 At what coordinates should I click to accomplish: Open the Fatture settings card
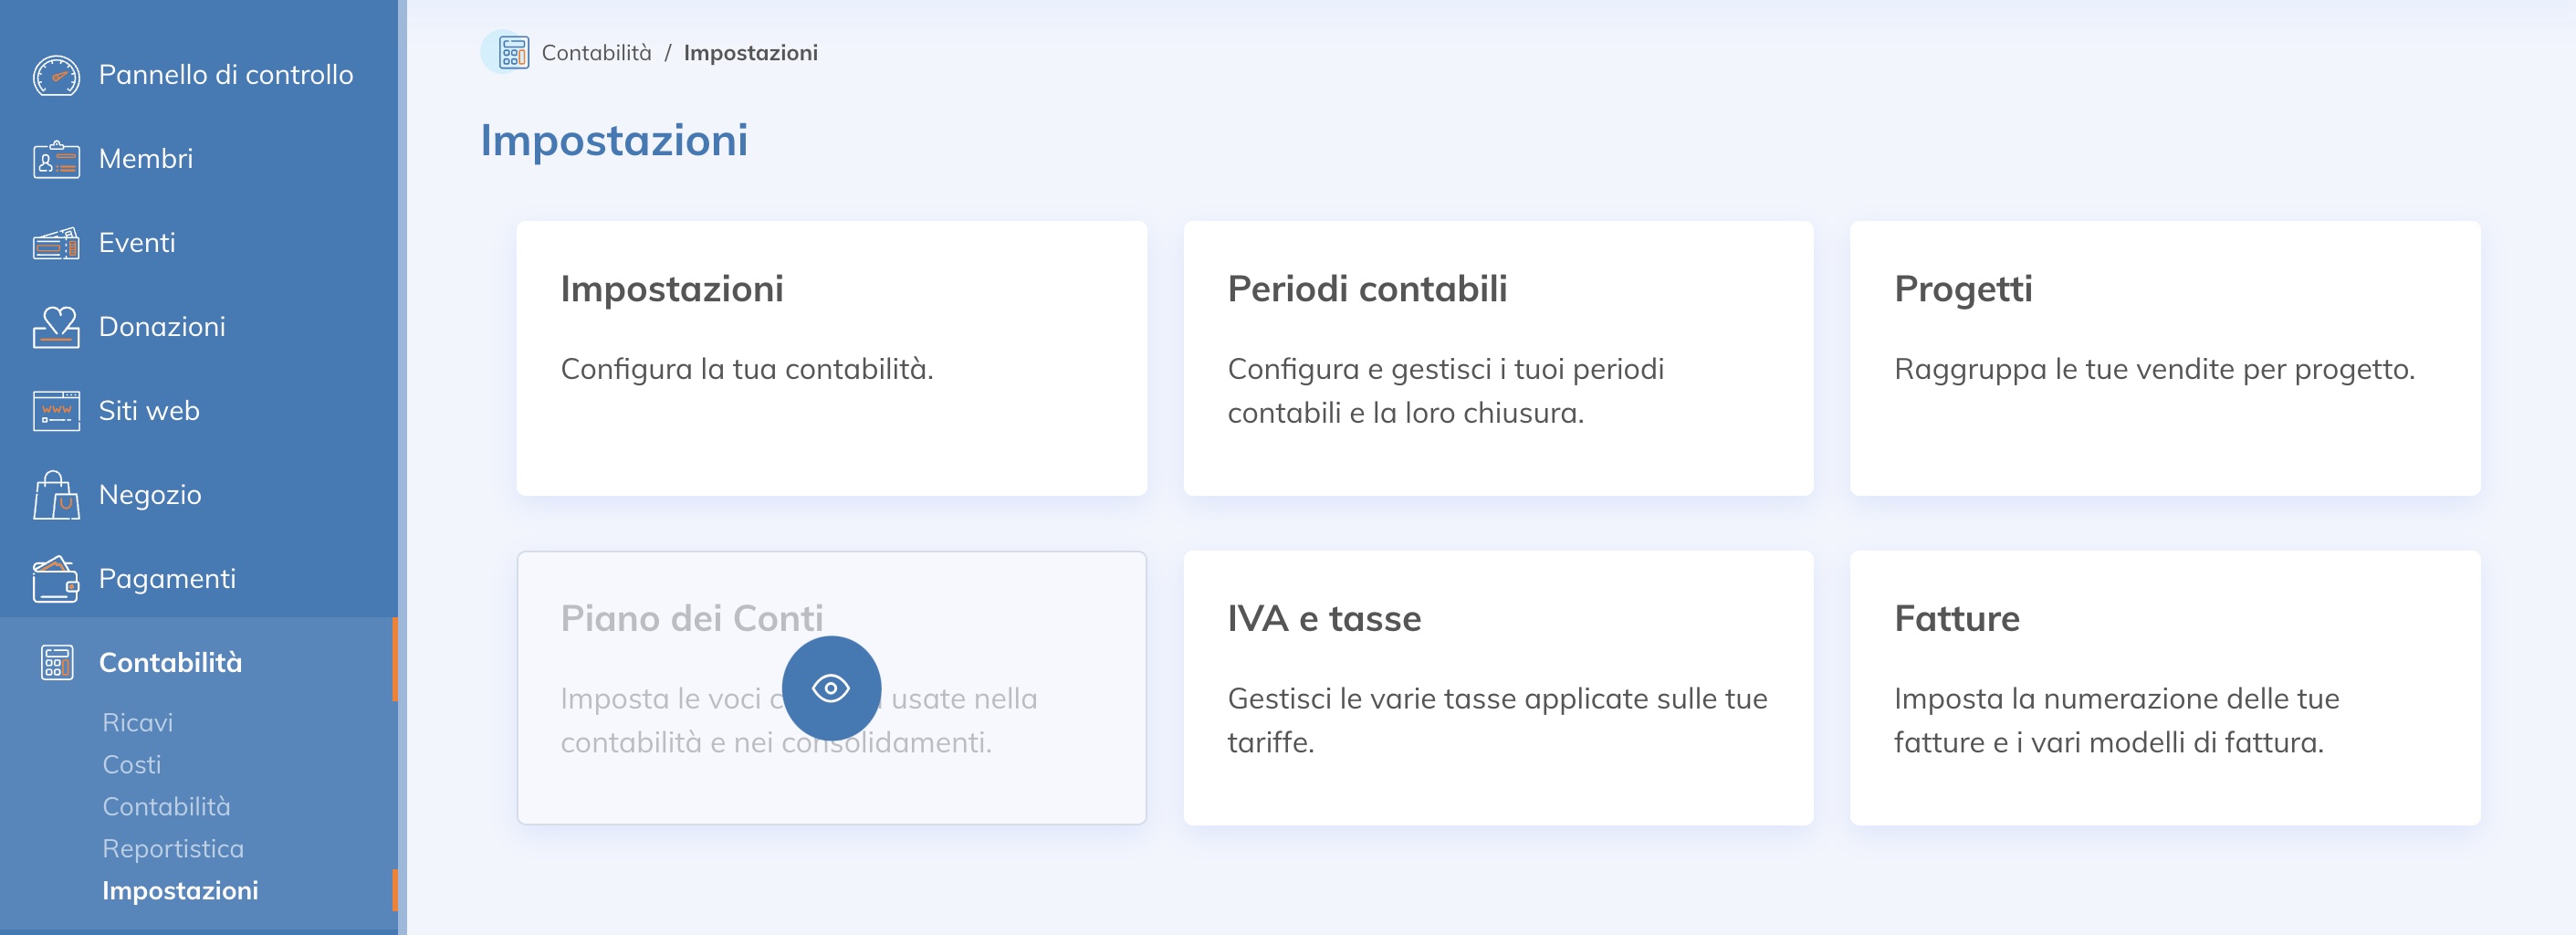2165,688
